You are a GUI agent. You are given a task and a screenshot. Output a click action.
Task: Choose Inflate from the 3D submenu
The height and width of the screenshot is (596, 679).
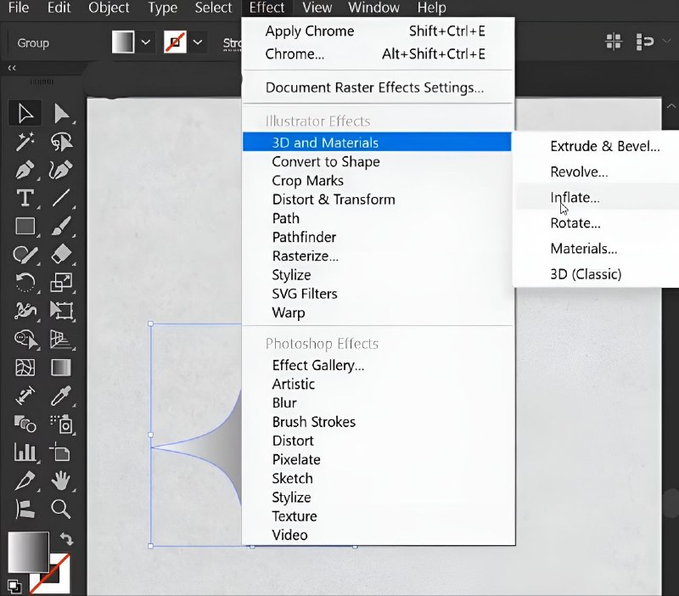point(575,198)
